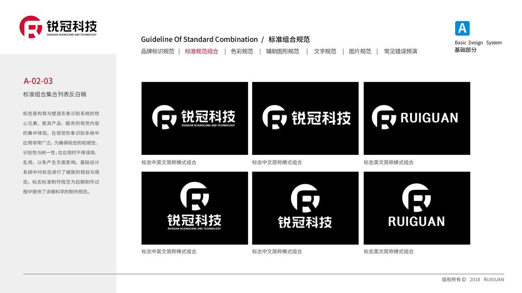Image resolution: width=522 pixels, height=293 pixels.
Task: Switch to the 色彩规范 tab
Action: coord(242,51)
